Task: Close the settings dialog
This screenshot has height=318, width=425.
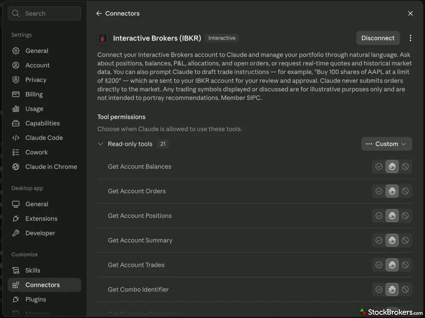Action: [x=411, y=13]
